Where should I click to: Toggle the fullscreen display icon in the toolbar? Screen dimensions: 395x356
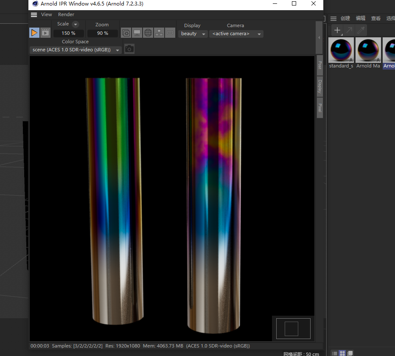tap(137, 33)
